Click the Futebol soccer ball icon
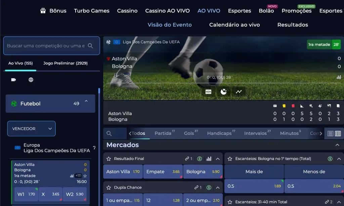This screenshot has height=206, width=344. click(14, 104)
